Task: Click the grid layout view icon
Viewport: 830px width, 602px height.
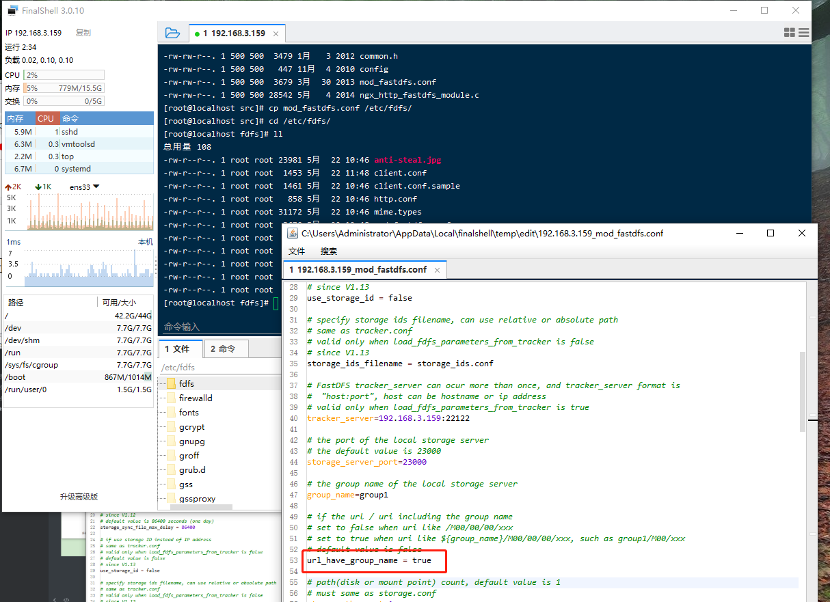Action: [x=789, y=33]
